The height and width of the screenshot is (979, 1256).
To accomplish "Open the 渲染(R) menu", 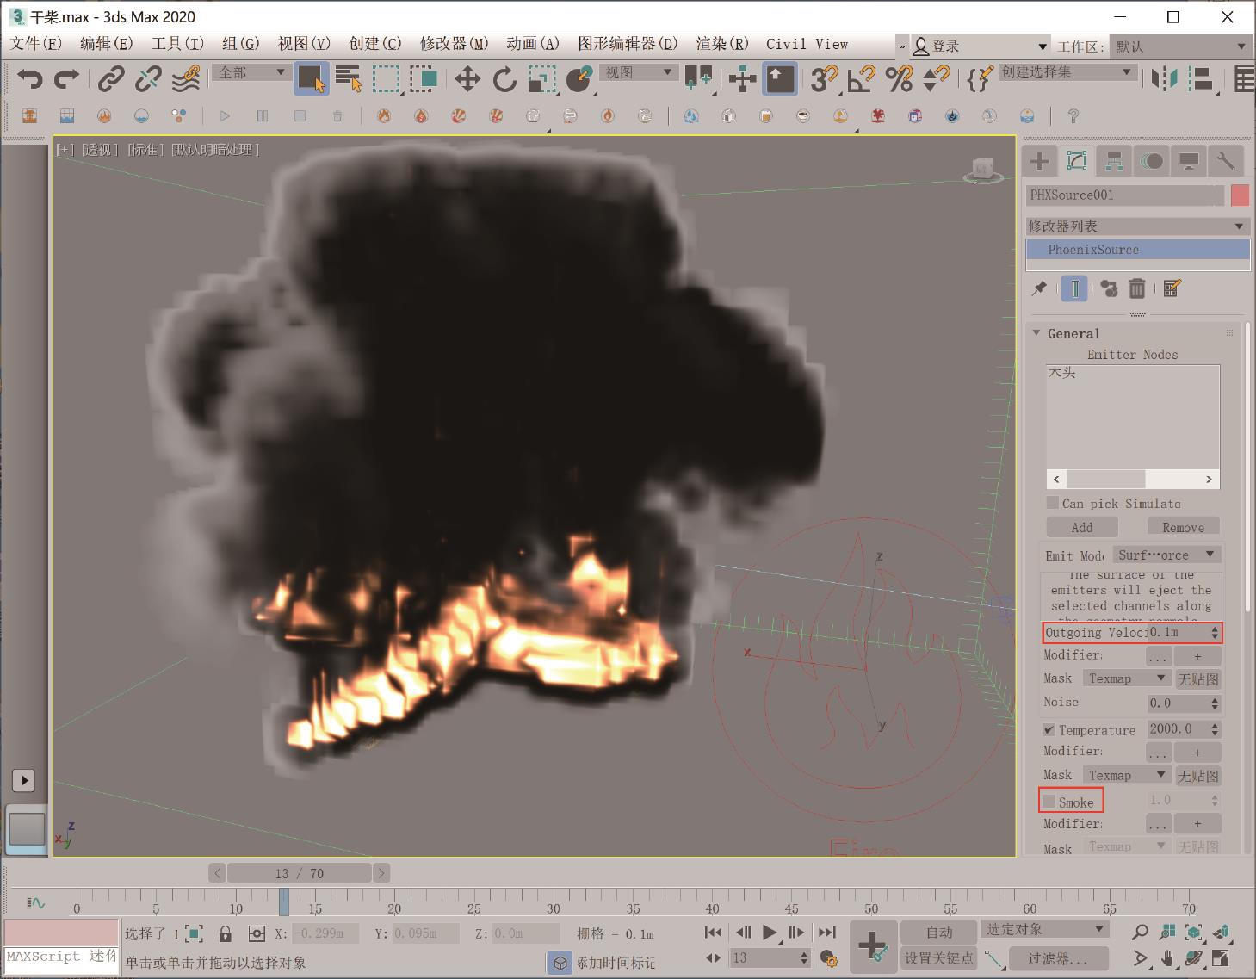I will coord(721,44).
